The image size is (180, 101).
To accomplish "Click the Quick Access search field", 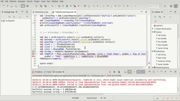I will click(153, 6).
